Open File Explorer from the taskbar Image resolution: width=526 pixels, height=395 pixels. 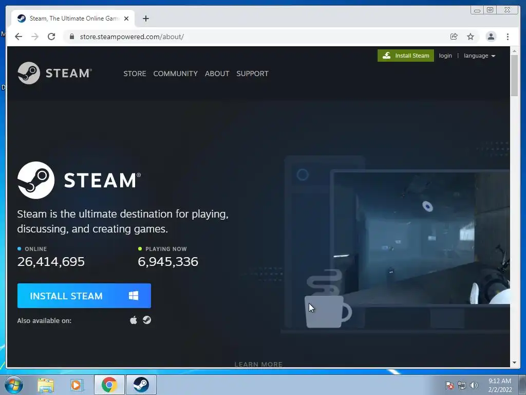click(x=46, y=385)
